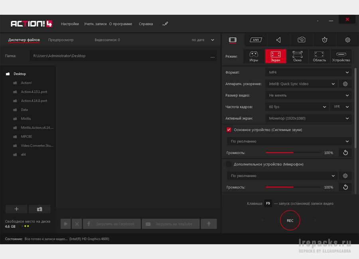Change the F9 recording hotkey
This screenshot has height=259, width=359.
[x=268, y=203]
